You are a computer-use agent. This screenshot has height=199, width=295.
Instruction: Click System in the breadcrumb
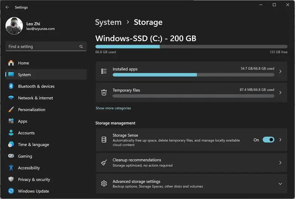[x=108, y=22]
